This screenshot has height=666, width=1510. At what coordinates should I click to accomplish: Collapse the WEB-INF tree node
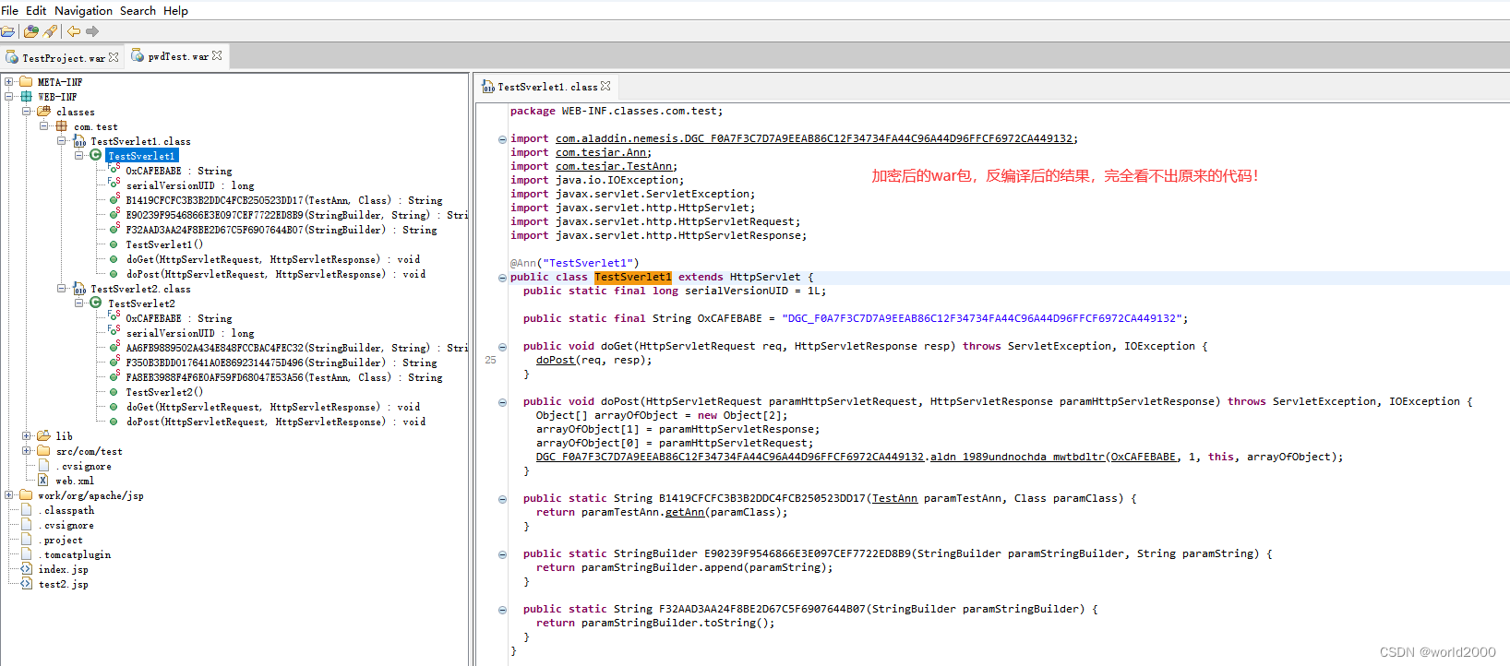point(9,96)
